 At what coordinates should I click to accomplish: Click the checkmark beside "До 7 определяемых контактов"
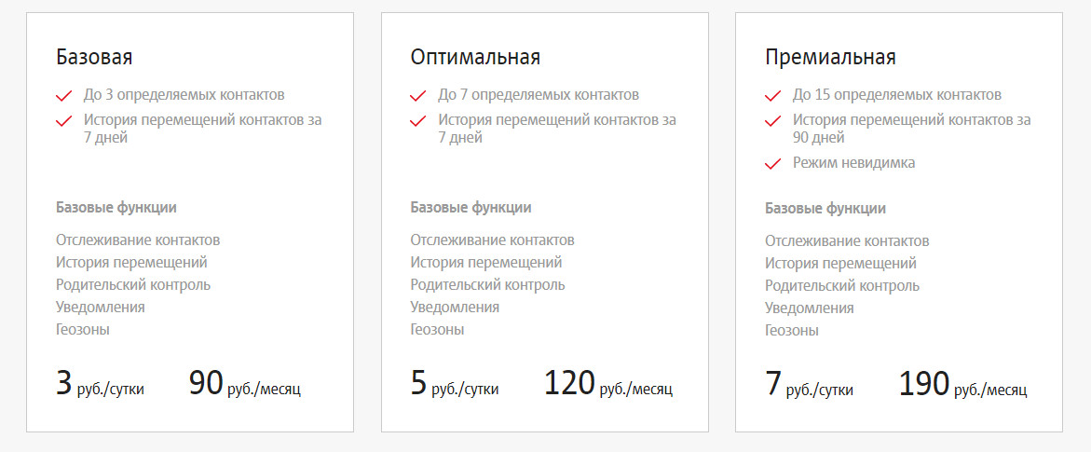(418, 95)
